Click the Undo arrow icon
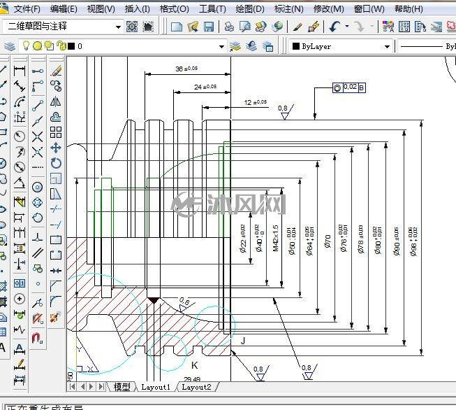Viewport: 456px width, 410px height. 334,27
